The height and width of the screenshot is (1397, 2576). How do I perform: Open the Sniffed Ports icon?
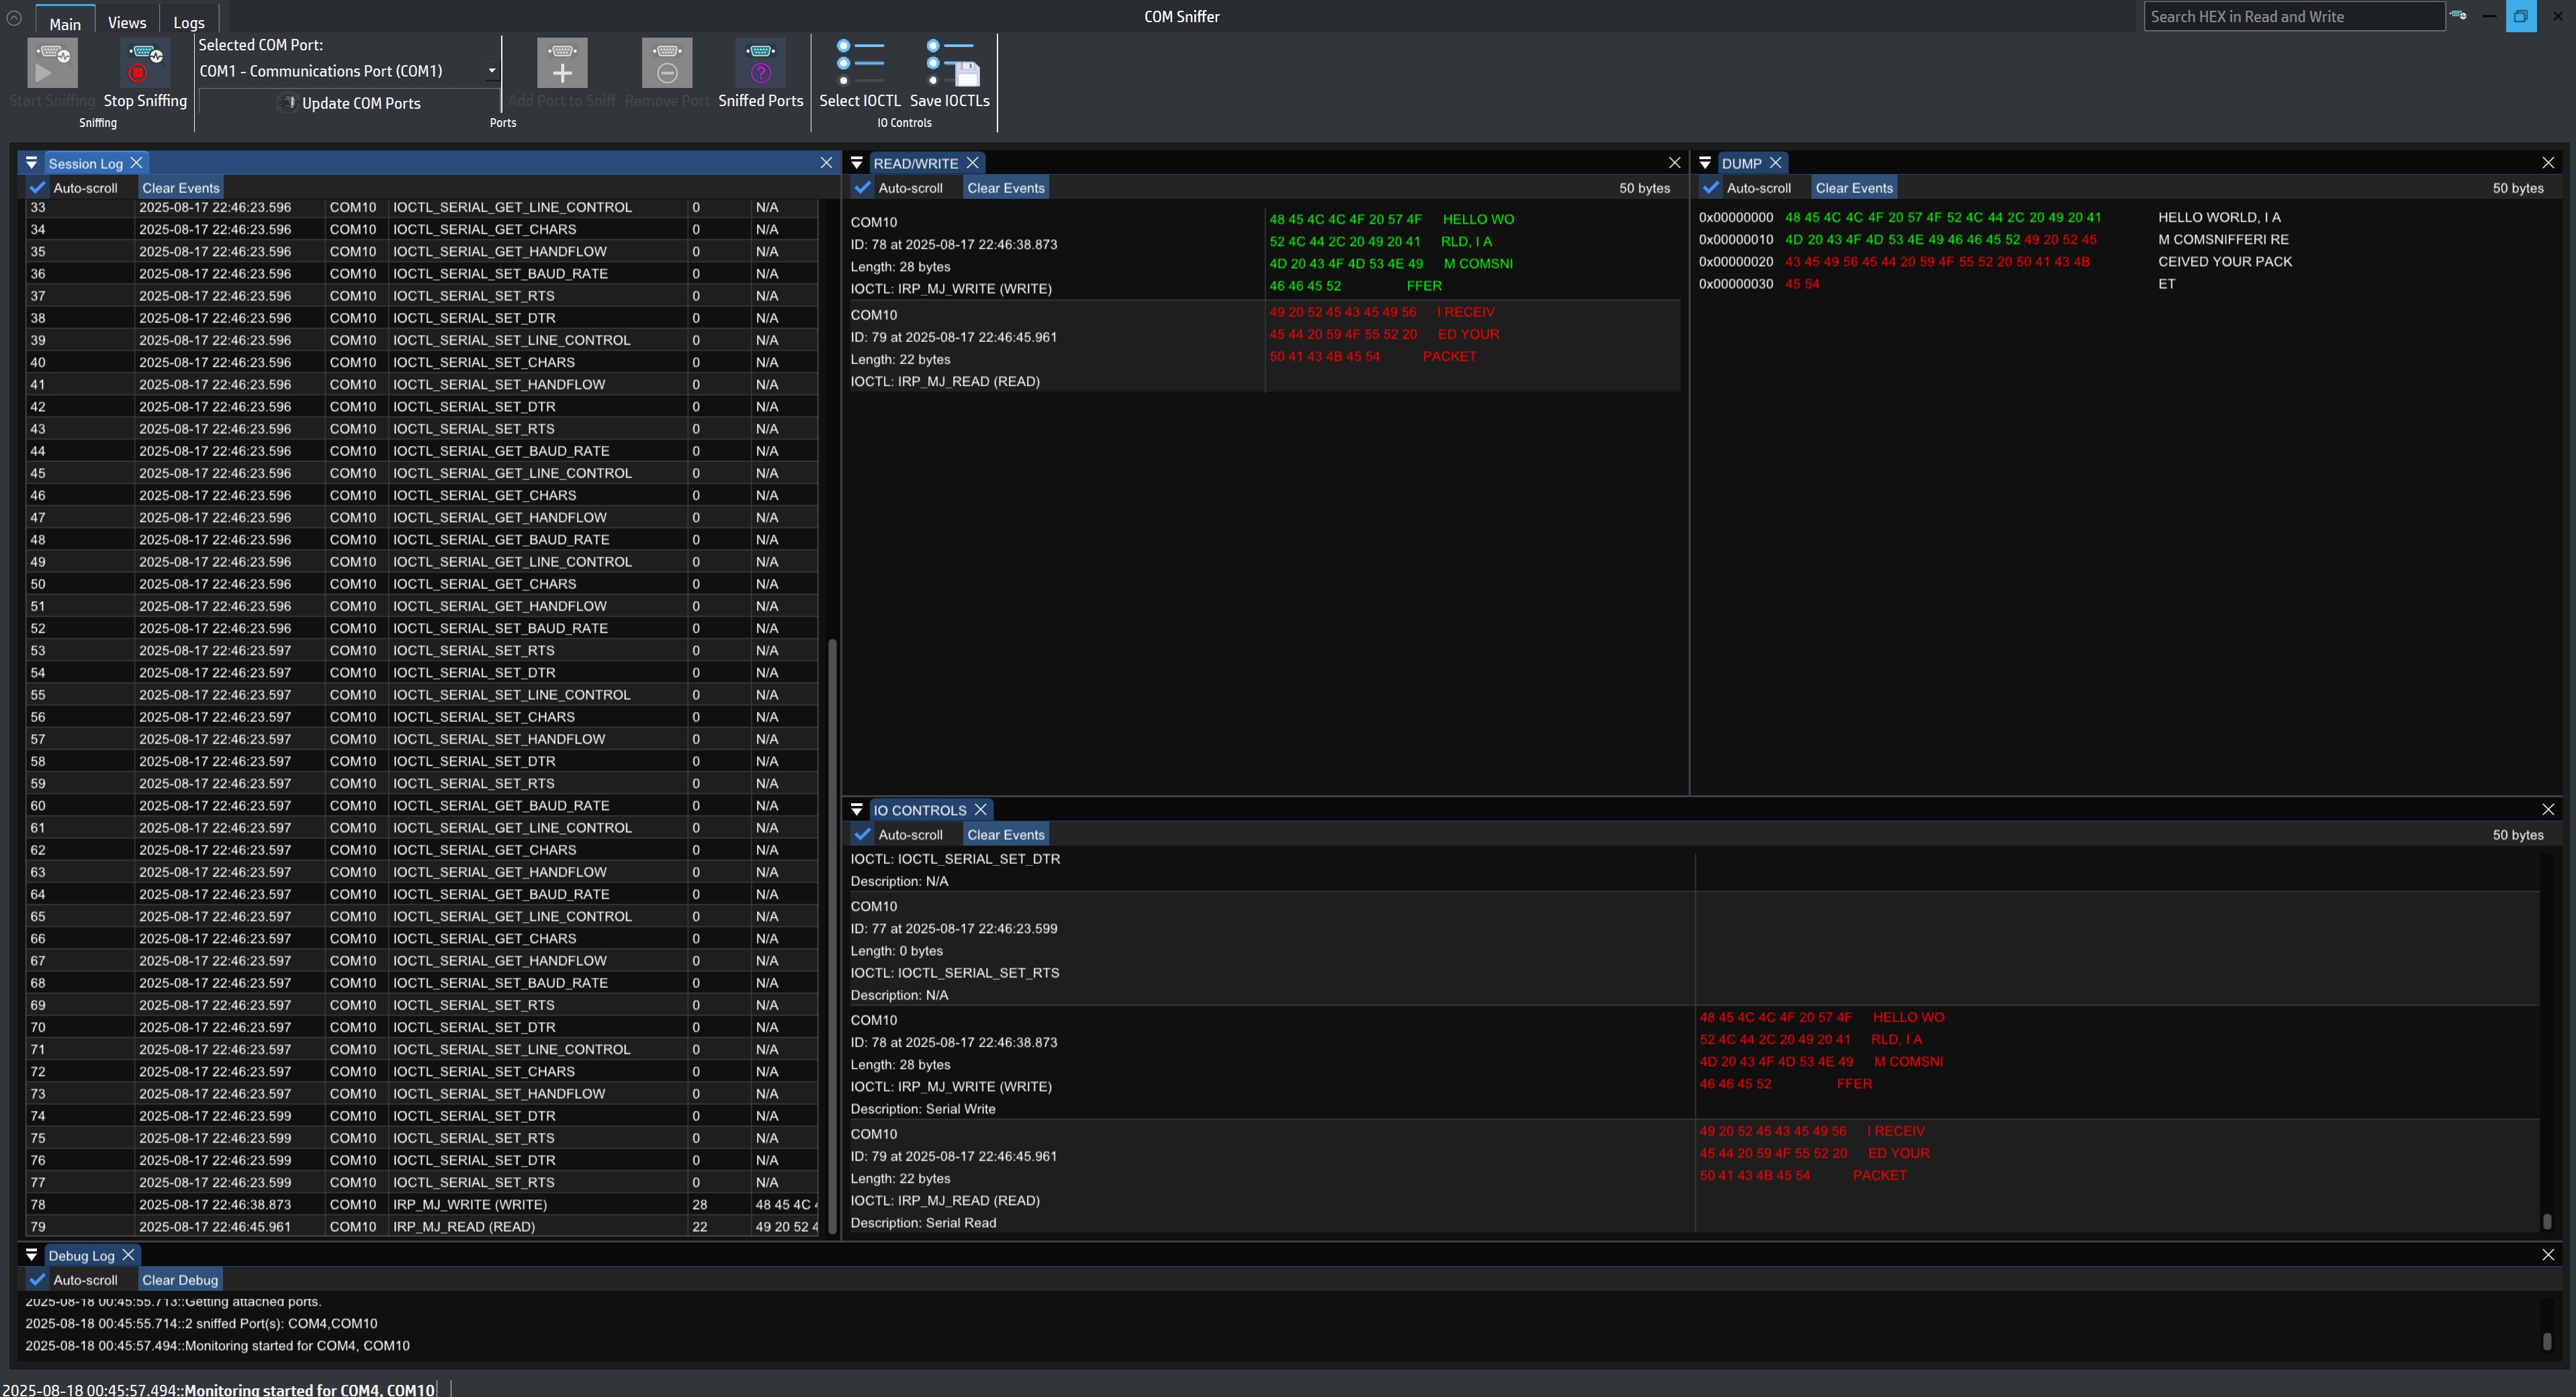760,63
